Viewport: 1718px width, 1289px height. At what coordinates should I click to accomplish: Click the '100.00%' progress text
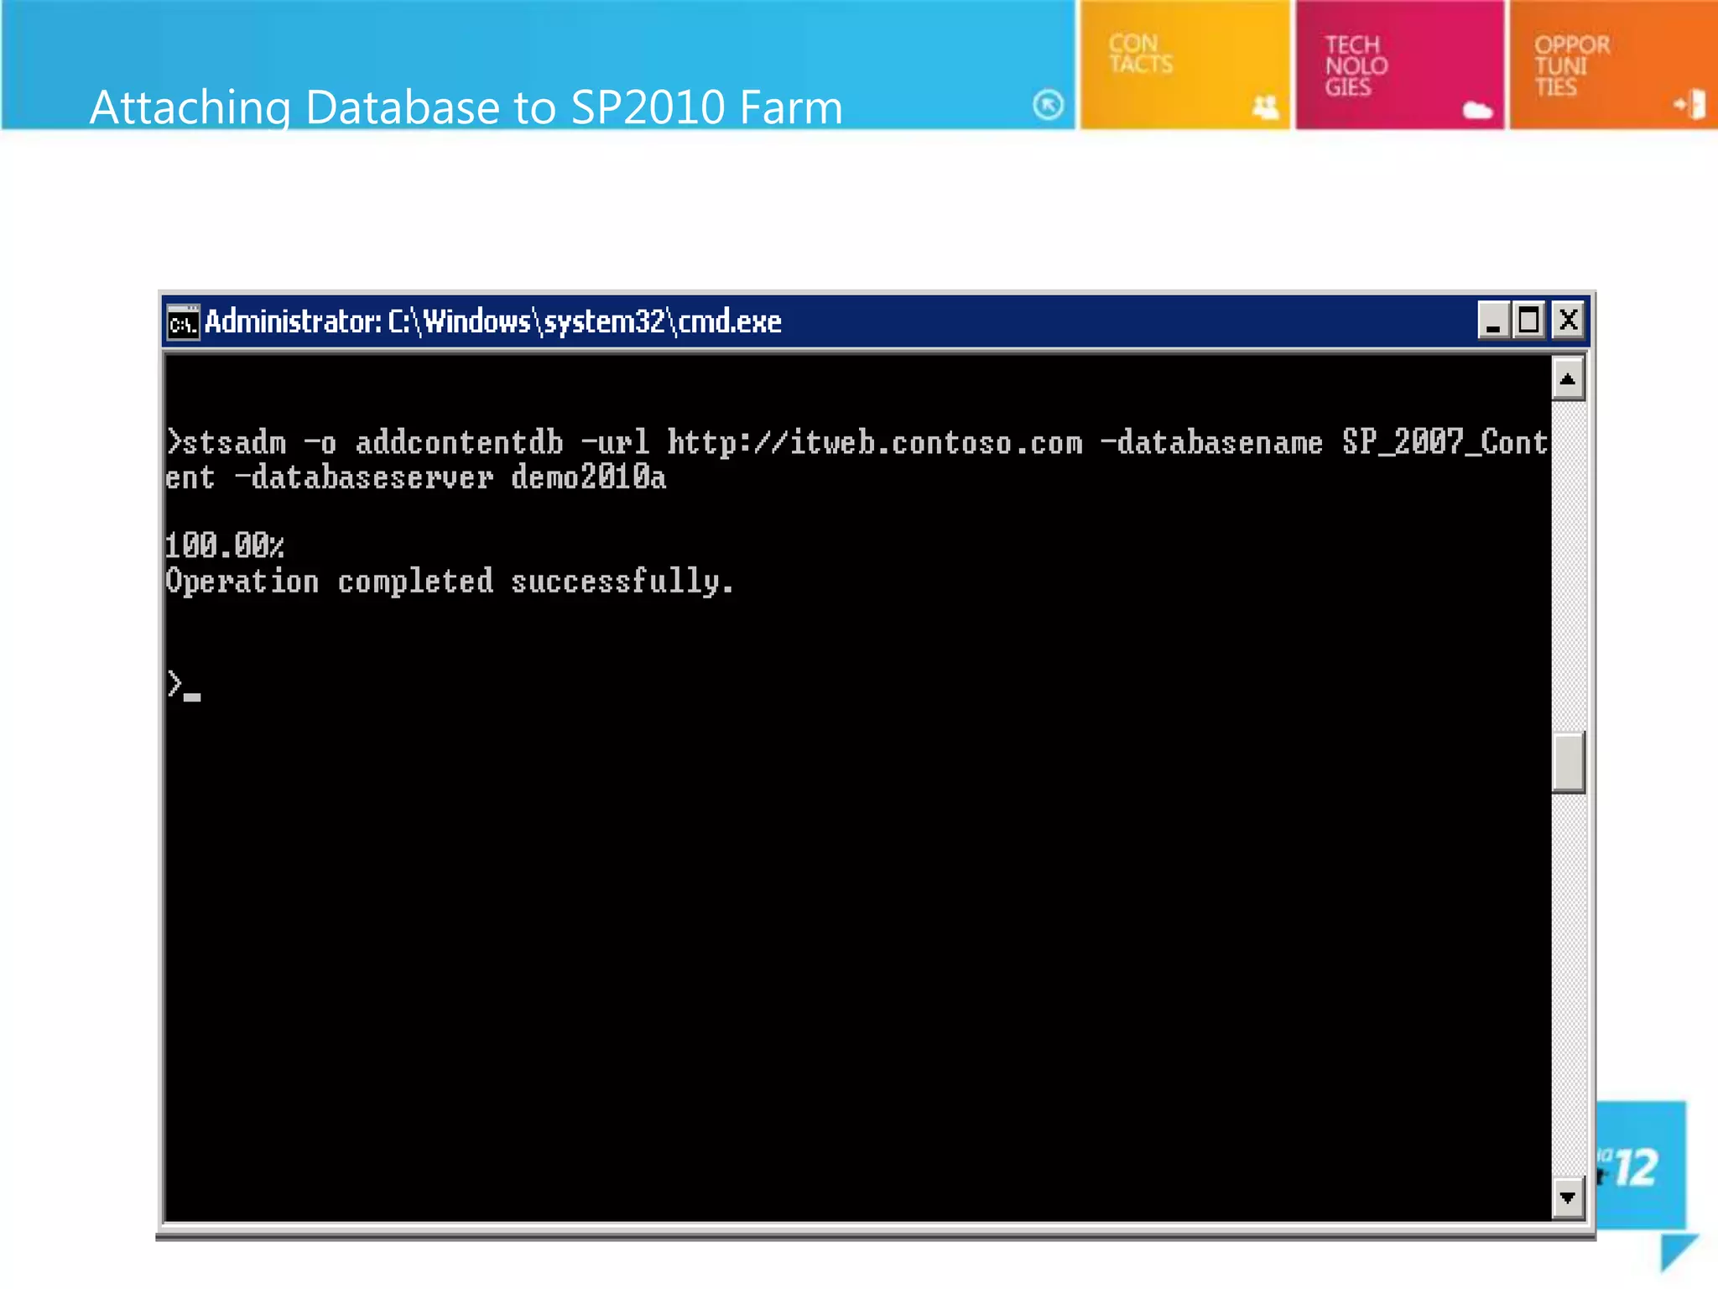click(x=225, y=545)
